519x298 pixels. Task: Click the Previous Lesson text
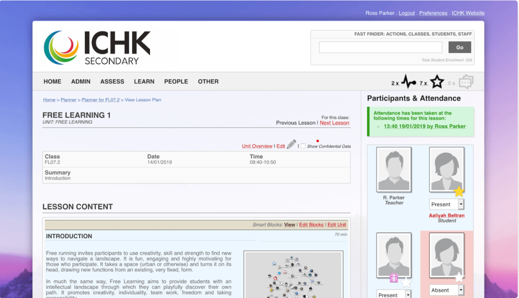point(295,123)
